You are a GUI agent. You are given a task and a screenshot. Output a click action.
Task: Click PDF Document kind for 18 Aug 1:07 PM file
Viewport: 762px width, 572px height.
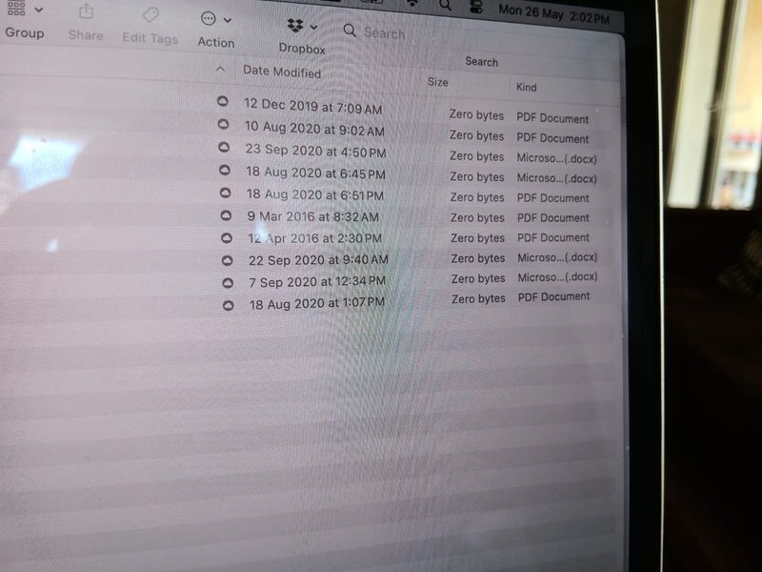pyautogui.click(x=554, y=296)
